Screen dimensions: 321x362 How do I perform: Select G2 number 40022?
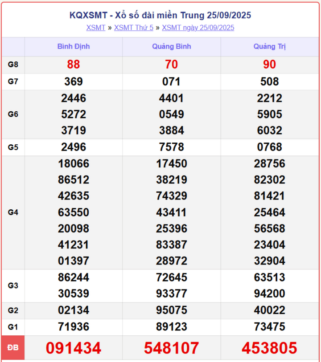pos(269,310)
